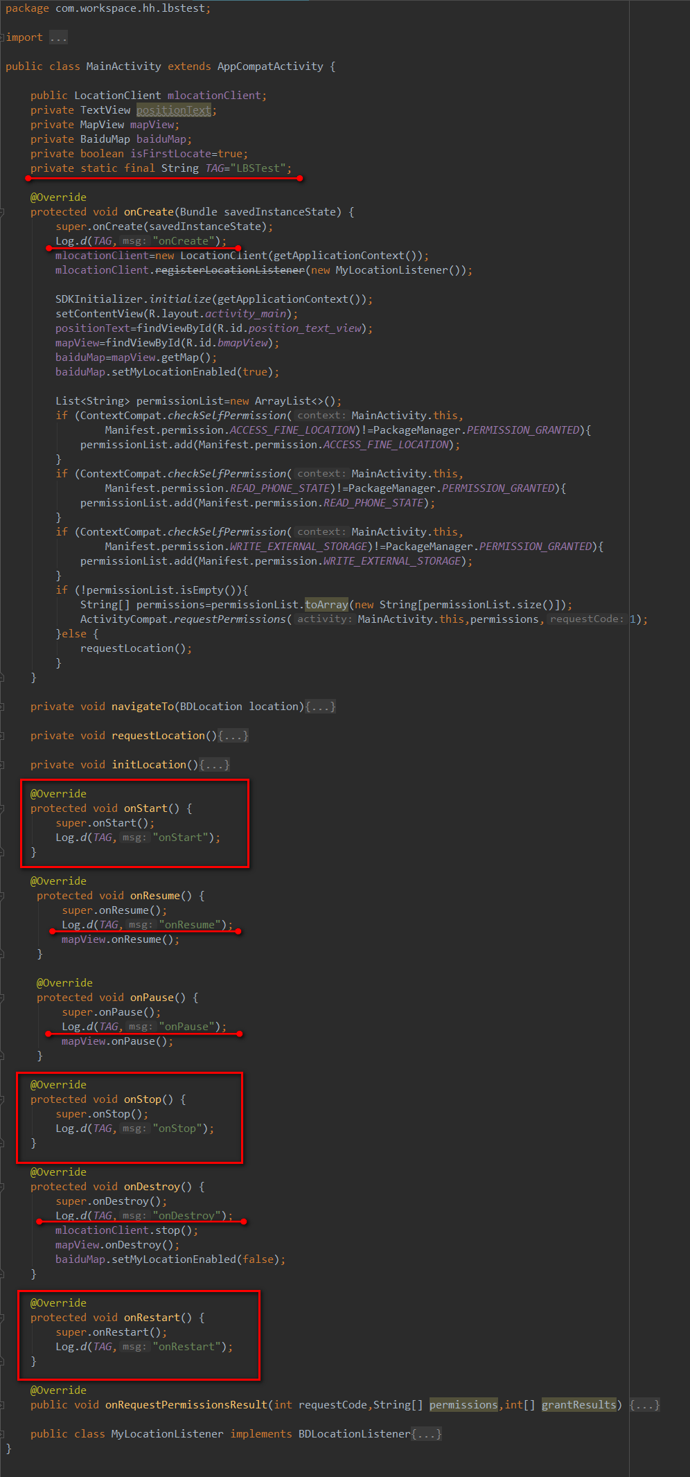Click the highlighted permissions parameter
Image resolution: width=690 pixels, height=1477 pixels.
(x=463, y=1405)
